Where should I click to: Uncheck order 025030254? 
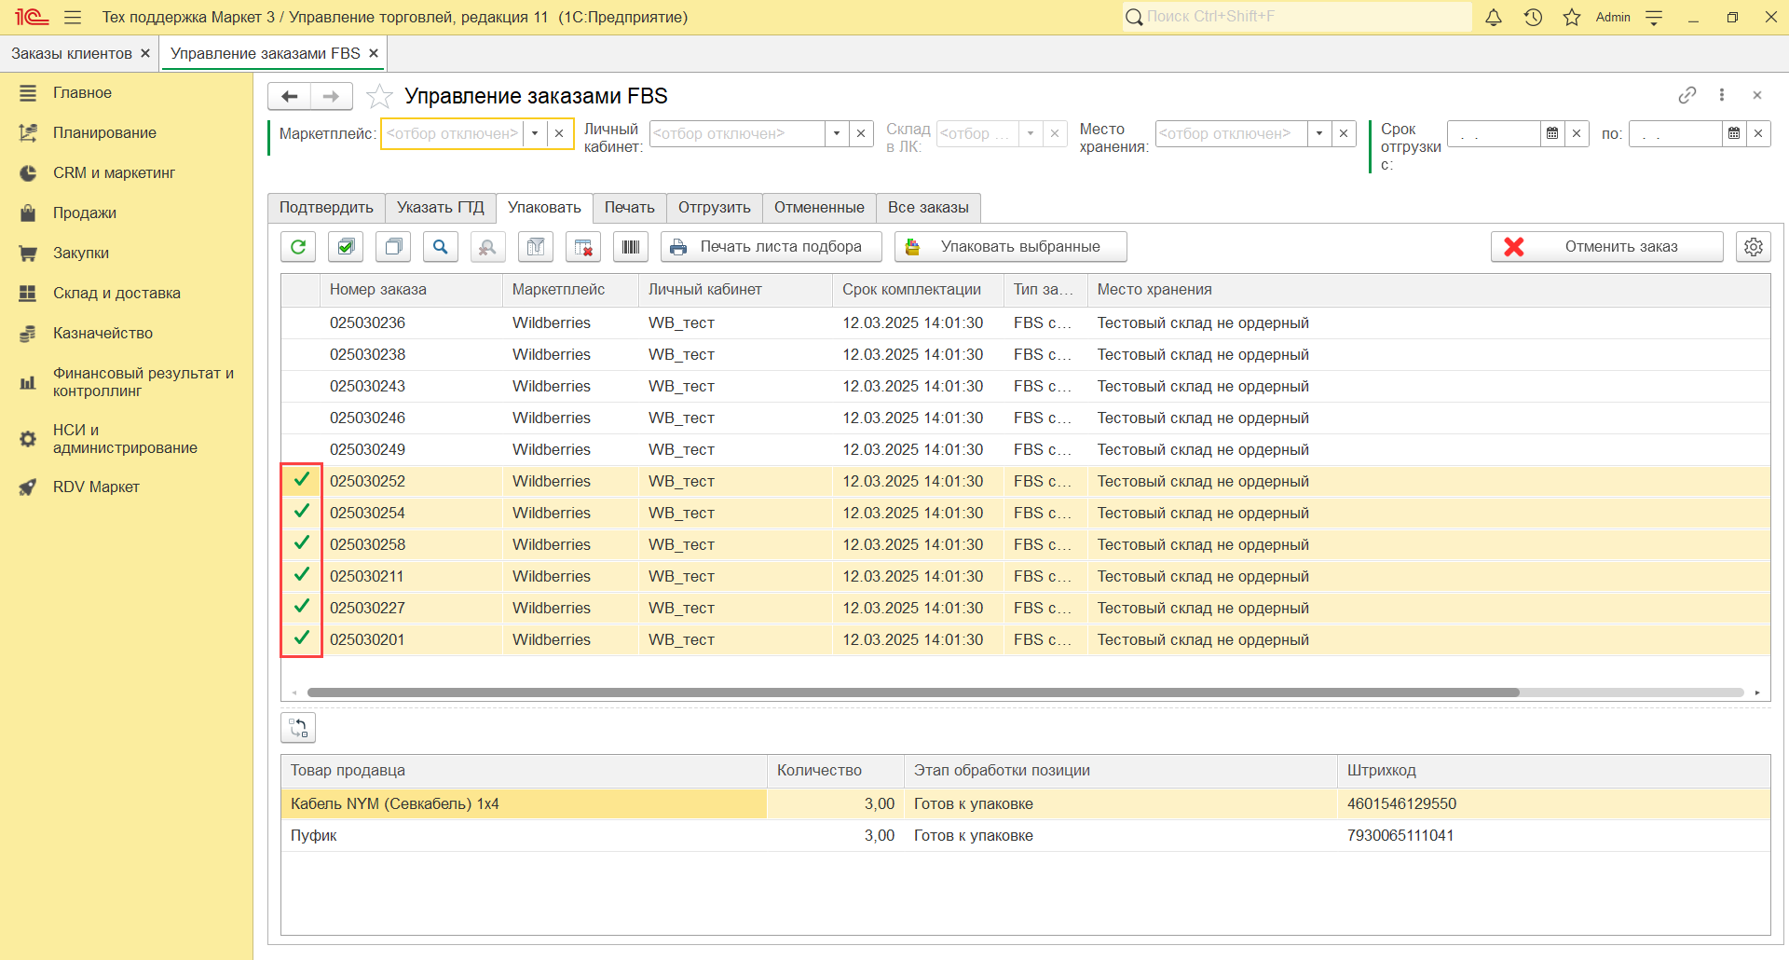302,513
